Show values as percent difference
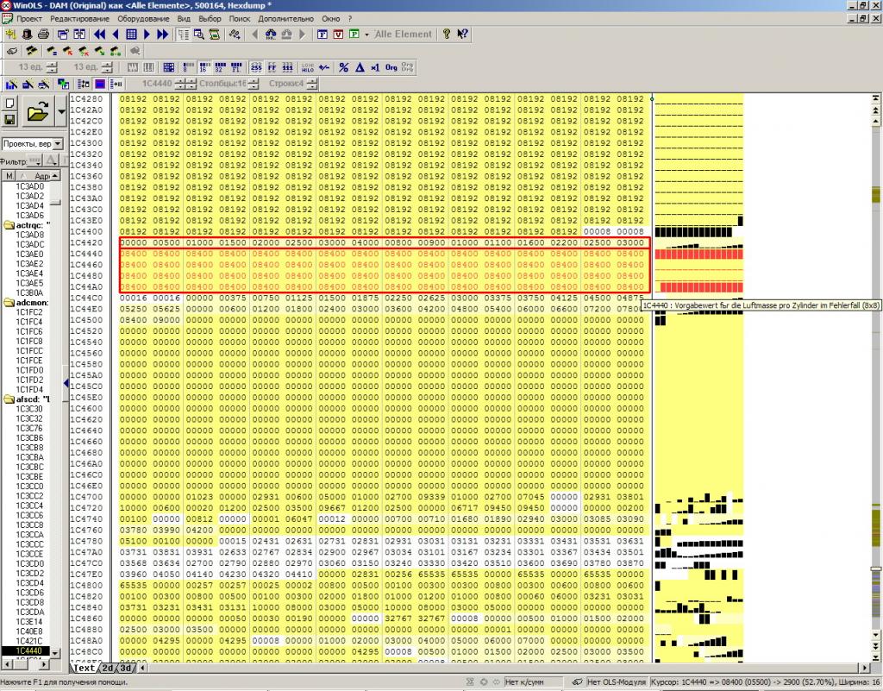883x691 pixels. [x=343, y=67]
